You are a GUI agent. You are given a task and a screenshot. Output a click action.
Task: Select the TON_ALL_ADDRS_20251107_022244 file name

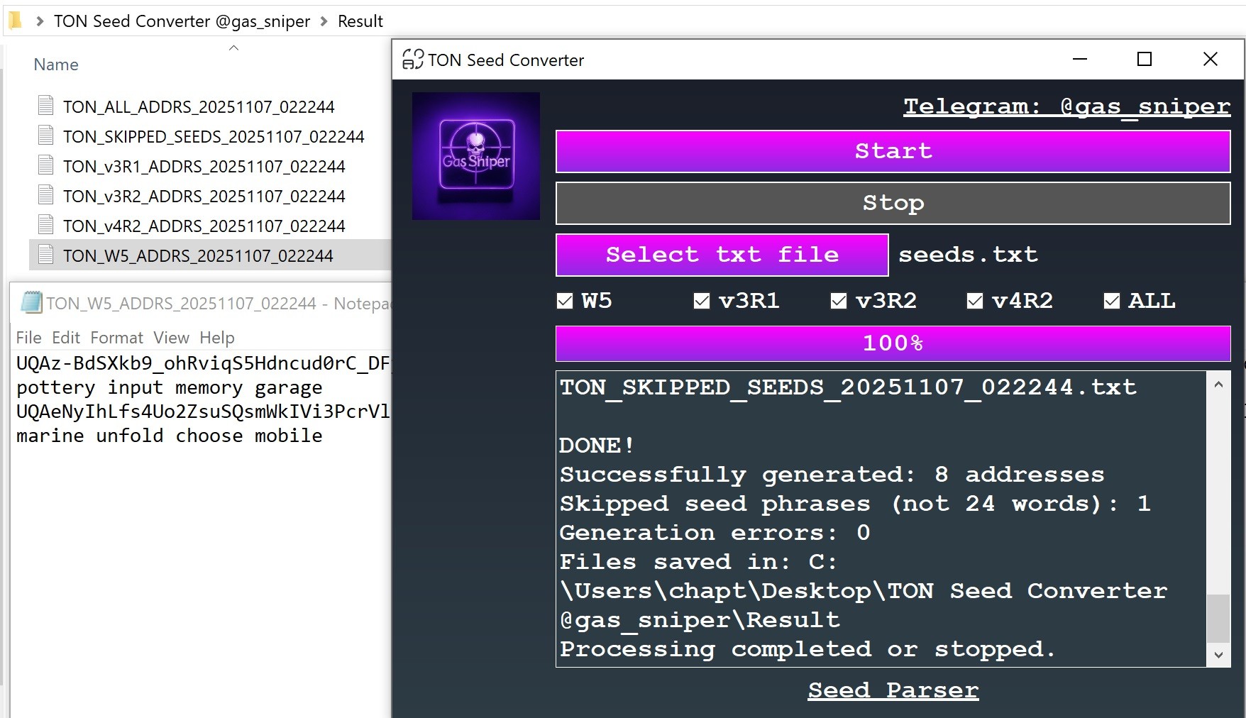(199, 106)
